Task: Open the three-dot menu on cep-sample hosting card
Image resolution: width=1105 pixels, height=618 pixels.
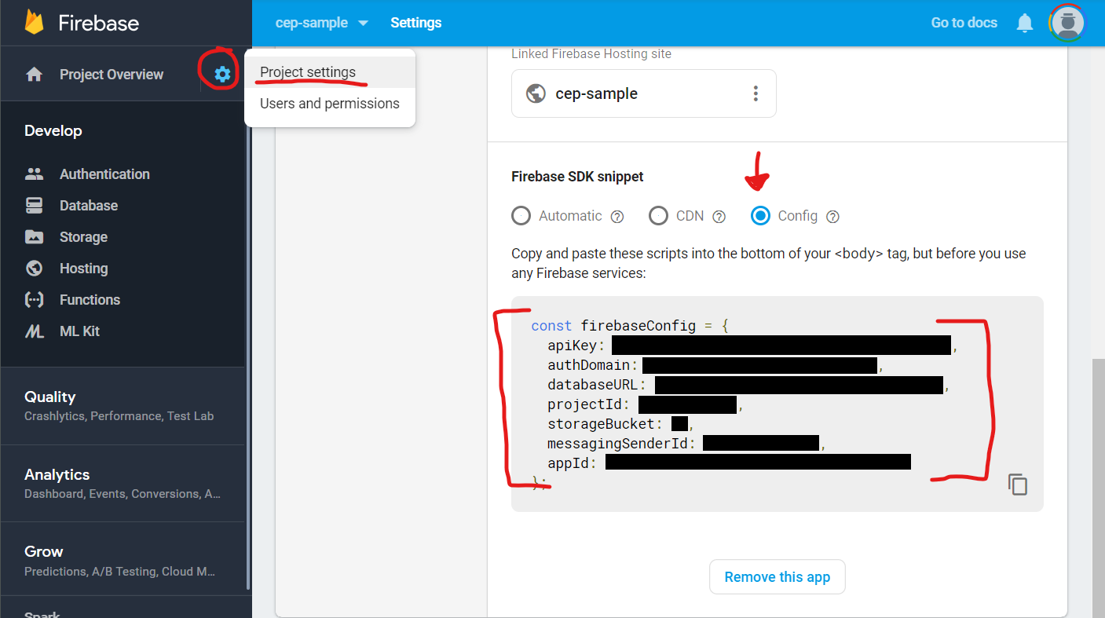Action: point(756,93)
